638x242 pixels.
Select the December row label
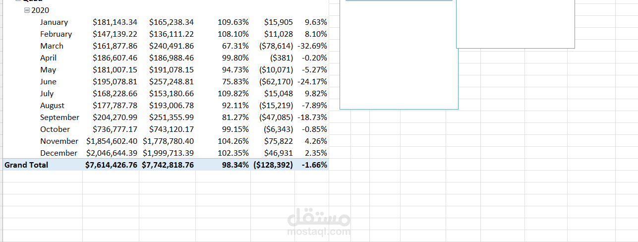click(x=59, y=153)
